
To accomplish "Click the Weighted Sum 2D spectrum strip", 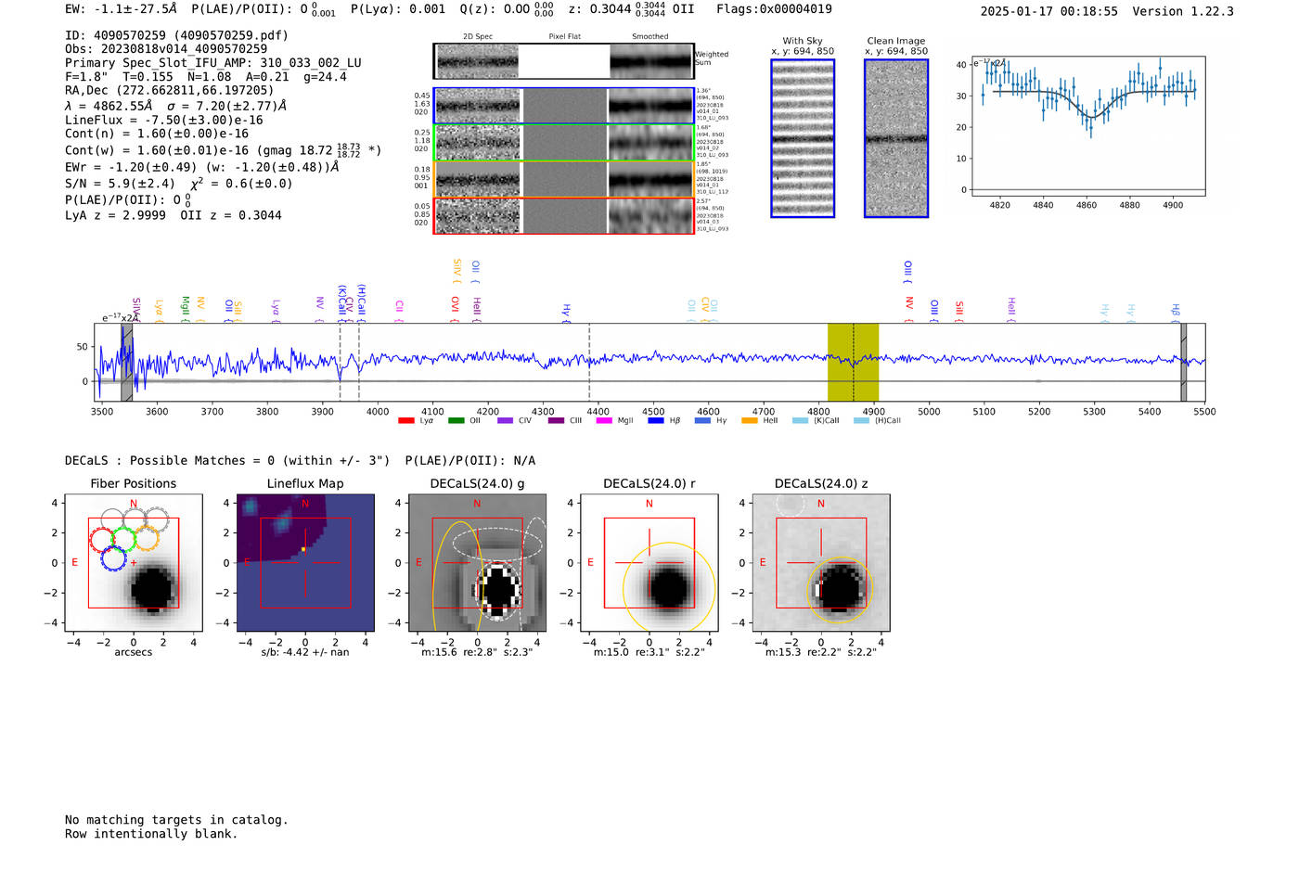I will point(564,61).
